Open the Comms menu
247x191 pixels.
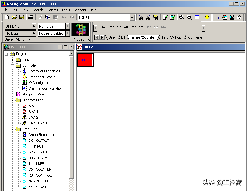click(x=52, y=10)
